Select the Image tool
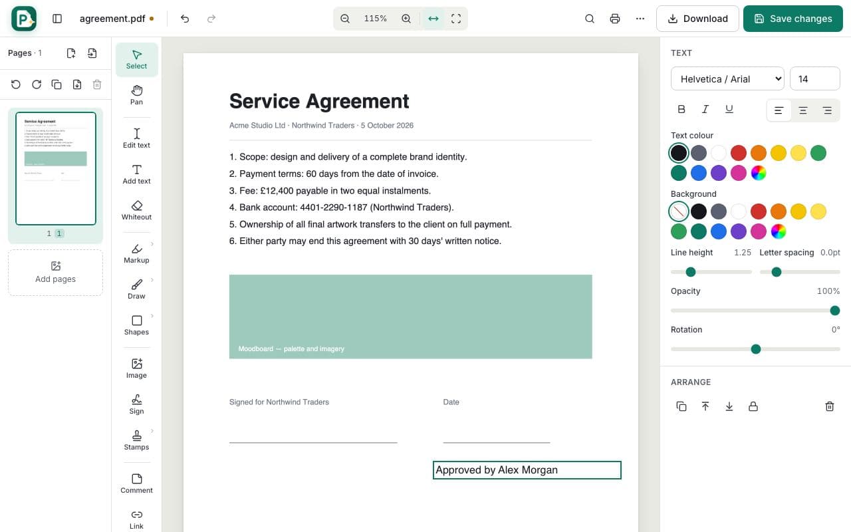Screen dimensions: 851x532 point(136,368)
